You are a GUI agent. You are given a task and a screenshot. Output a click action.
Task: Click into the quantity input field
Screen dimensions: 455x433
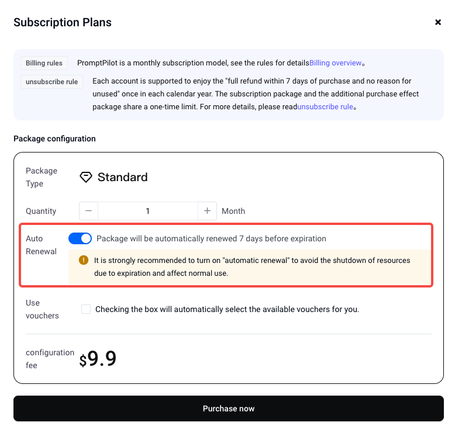(147, 211)
